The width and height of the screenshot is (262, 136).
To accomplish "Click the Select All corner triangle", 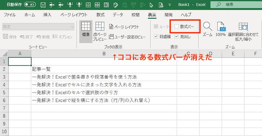I will [x=5, y=54].
